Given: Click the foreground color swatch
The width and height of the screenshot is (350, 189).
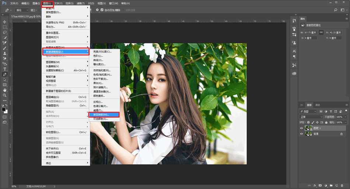Looking at the screenshot, I should 4,109.
